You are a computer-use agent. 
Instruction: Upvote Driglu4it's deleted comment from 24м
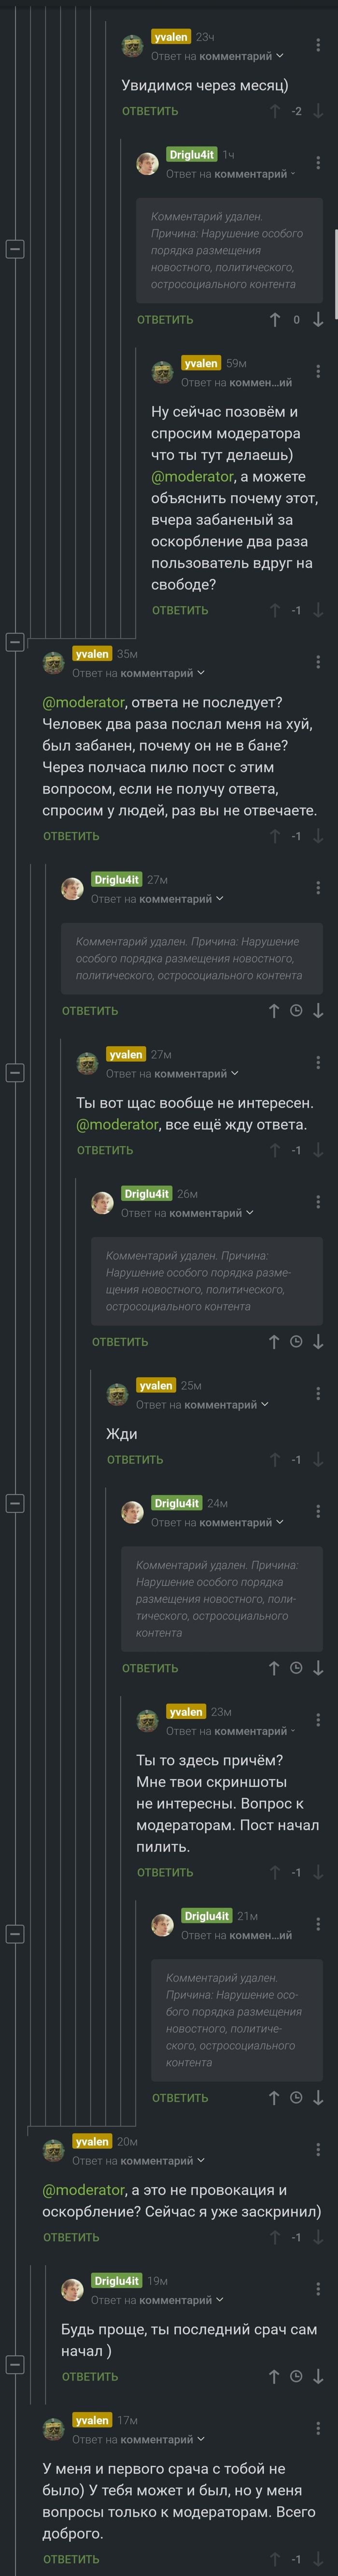[274, 1668]
